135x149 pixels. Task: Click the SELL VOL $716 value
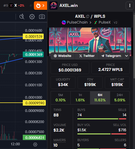tap(122, 130)
